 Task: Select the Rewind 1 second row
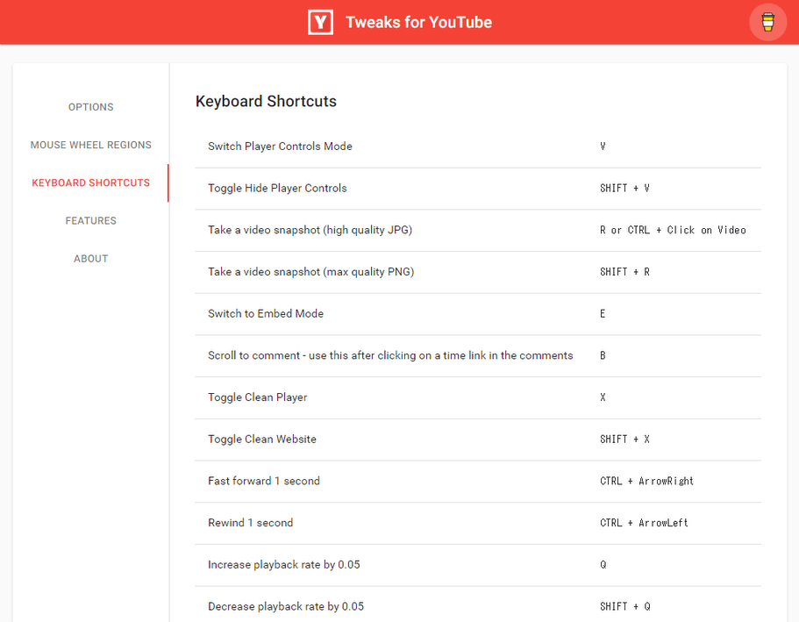[x=478, y=523]
